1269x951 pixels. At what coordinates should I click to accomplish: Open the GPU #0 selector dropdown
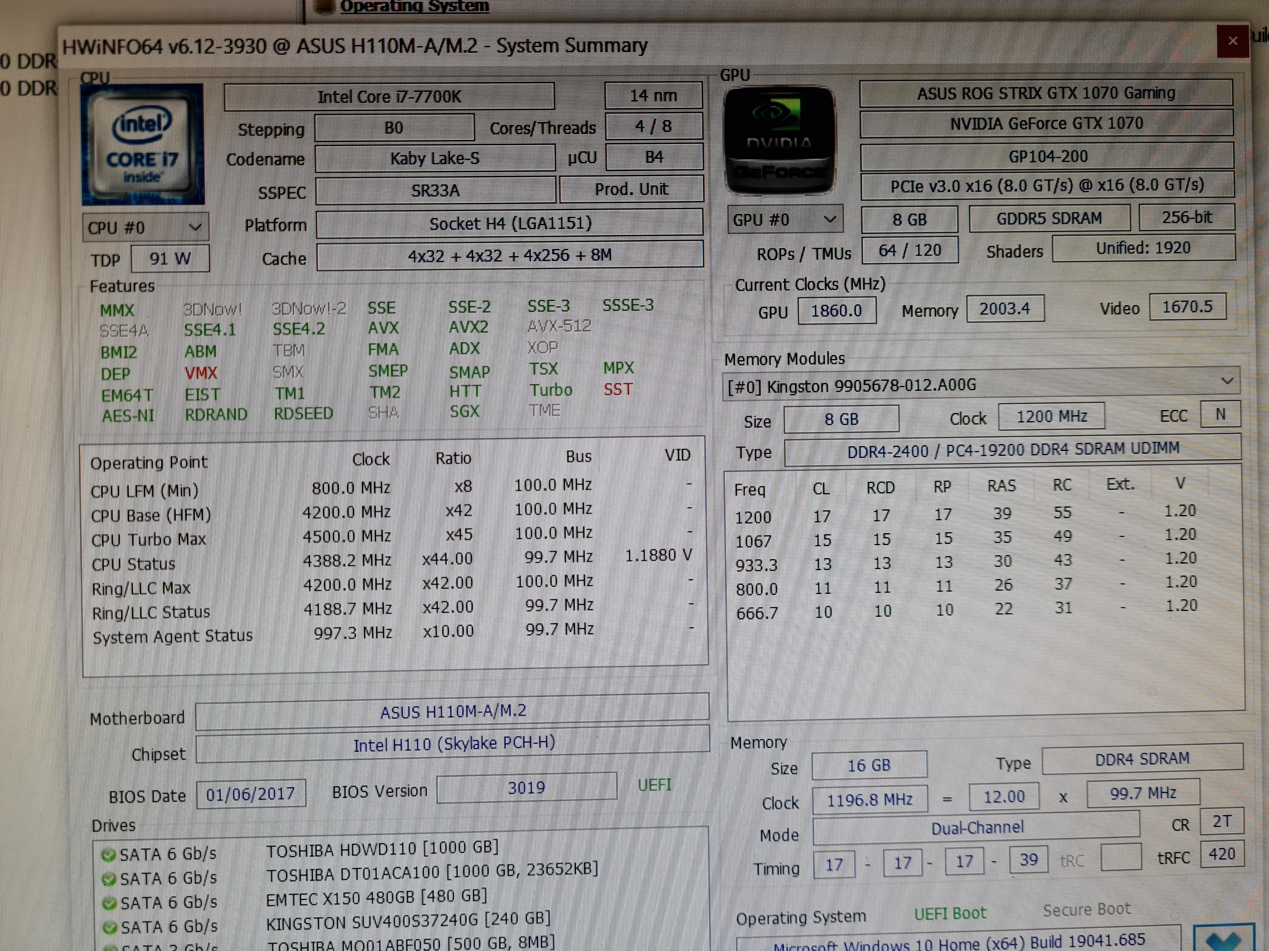(x=784, y=220)
